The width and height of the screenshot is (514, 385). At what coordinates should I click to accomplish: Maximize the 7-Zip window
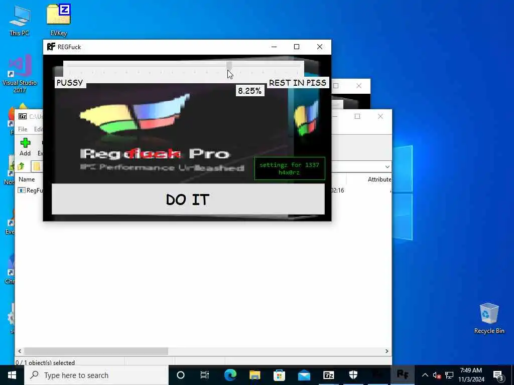[x=357, y=116]
